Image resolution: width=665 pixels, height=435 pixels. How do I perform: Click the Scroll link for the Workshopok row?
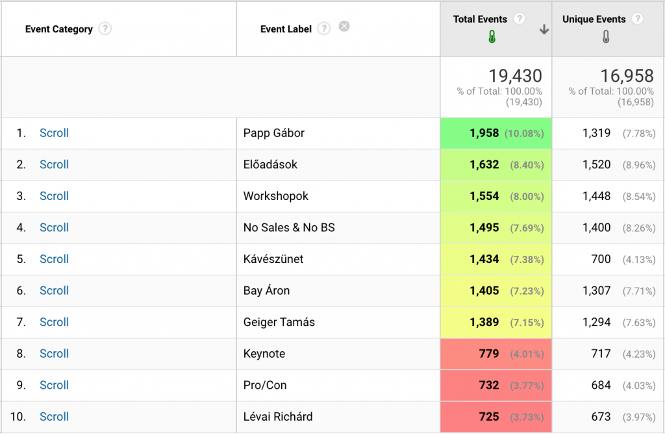[54, 196]
